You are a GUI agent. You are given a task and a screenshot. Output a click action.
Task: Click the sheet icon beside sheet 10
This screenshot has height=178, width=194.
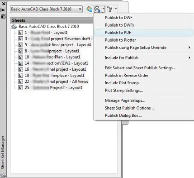(20, 57)
